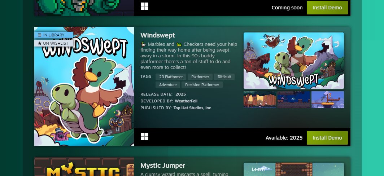Open developer WeatherFell page
Screen dimensions: 384x176
[186, 101]
